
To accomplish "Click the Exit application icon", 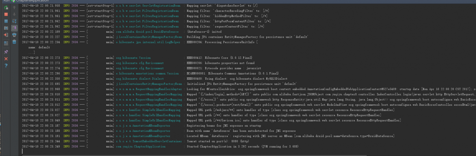I will tap(6, 35).
